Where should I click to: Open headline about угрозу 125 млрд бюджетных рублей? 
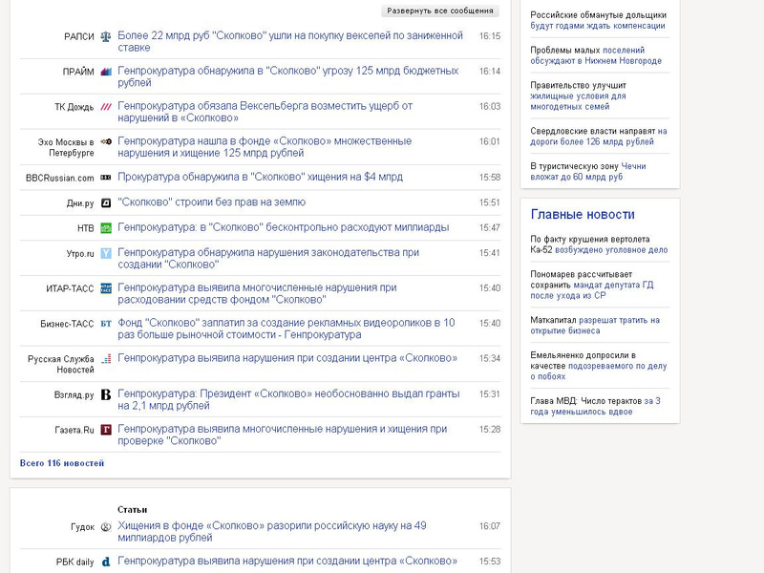[x=288, y=76]
